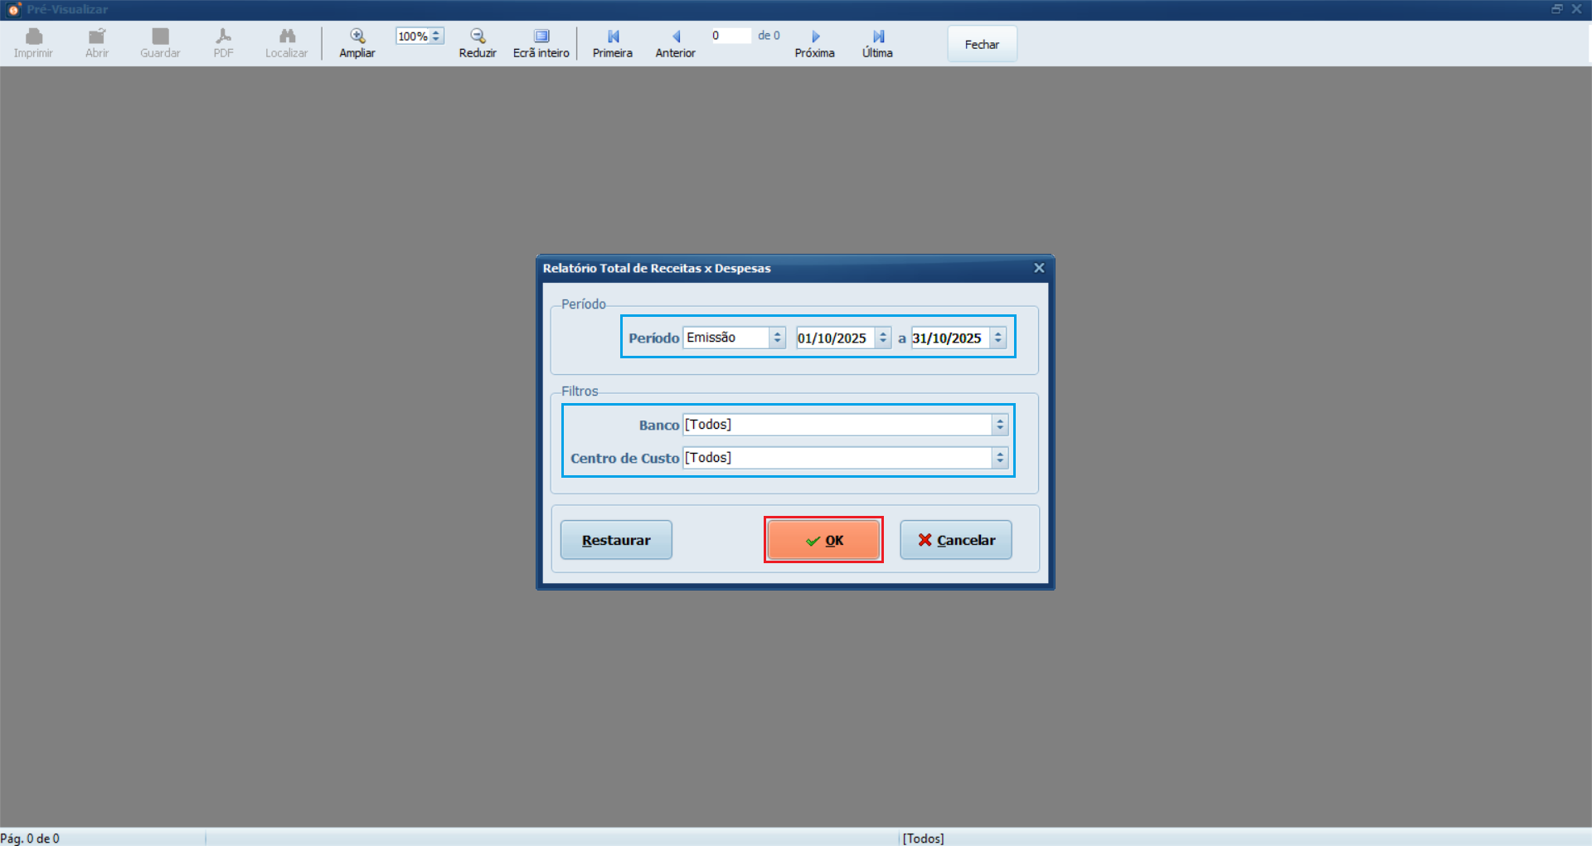
Task: Adjust the 100% zoom level stepper
Action: tap(436, 36)
